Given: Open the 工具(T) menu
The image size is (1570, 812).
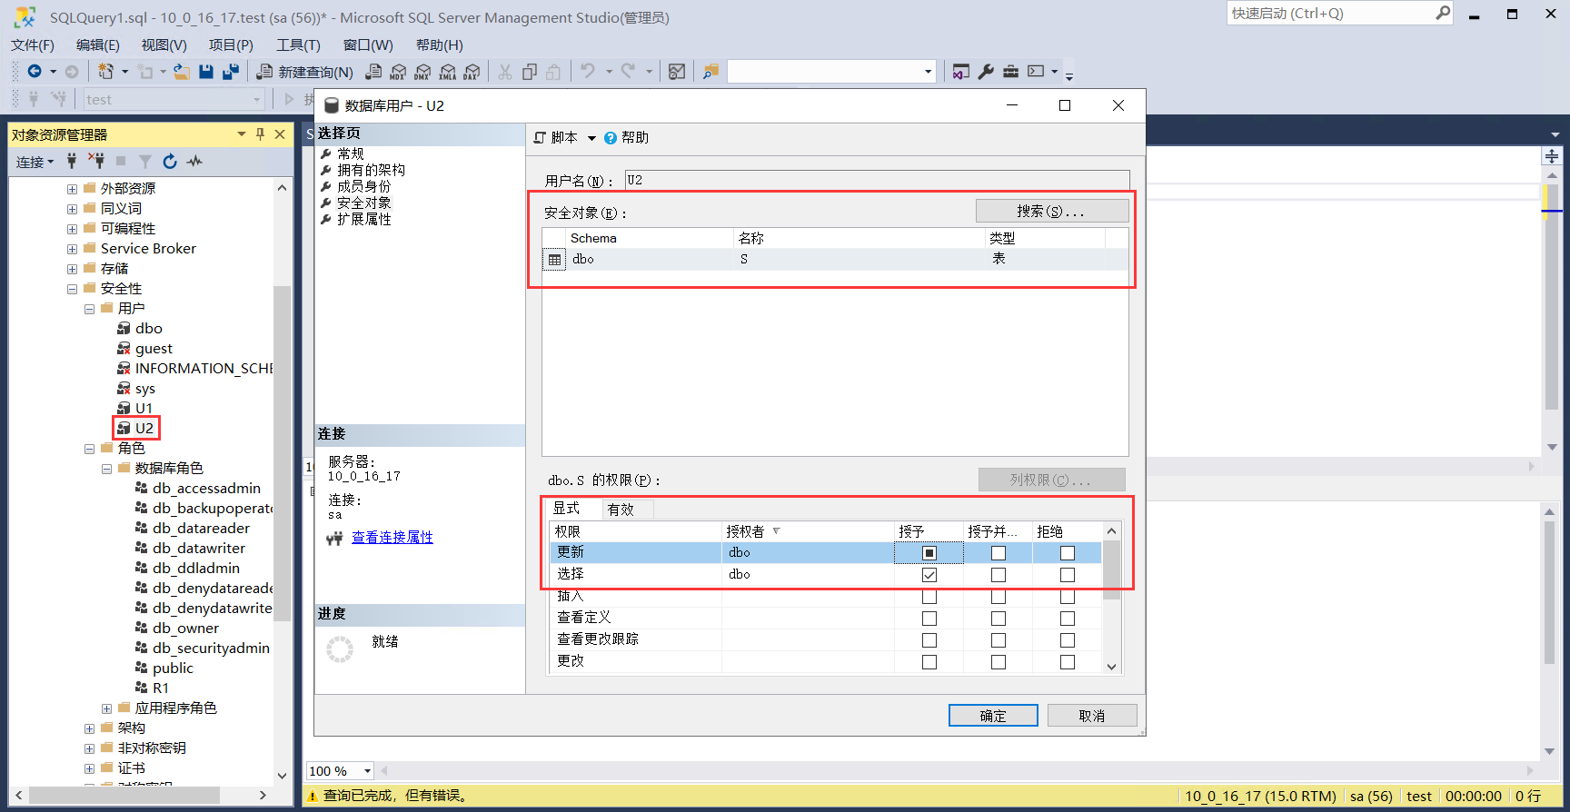Looking at the screenshot, I should click(298, 45).
